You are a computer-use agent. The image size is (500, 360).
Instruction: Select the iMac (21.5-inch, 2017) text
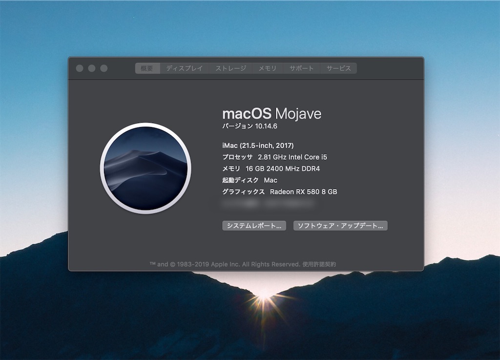pos(258,146)
